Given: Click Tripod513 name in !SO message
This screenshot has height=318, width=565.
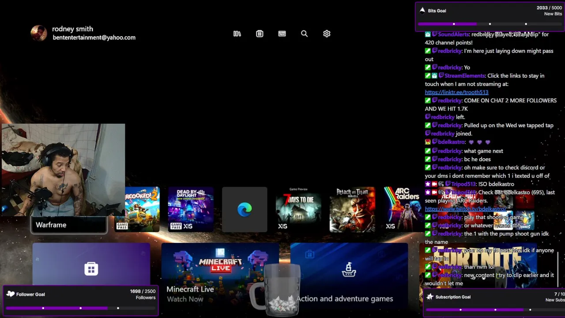Looking at the screenshot, I should (x=463, y=184).
